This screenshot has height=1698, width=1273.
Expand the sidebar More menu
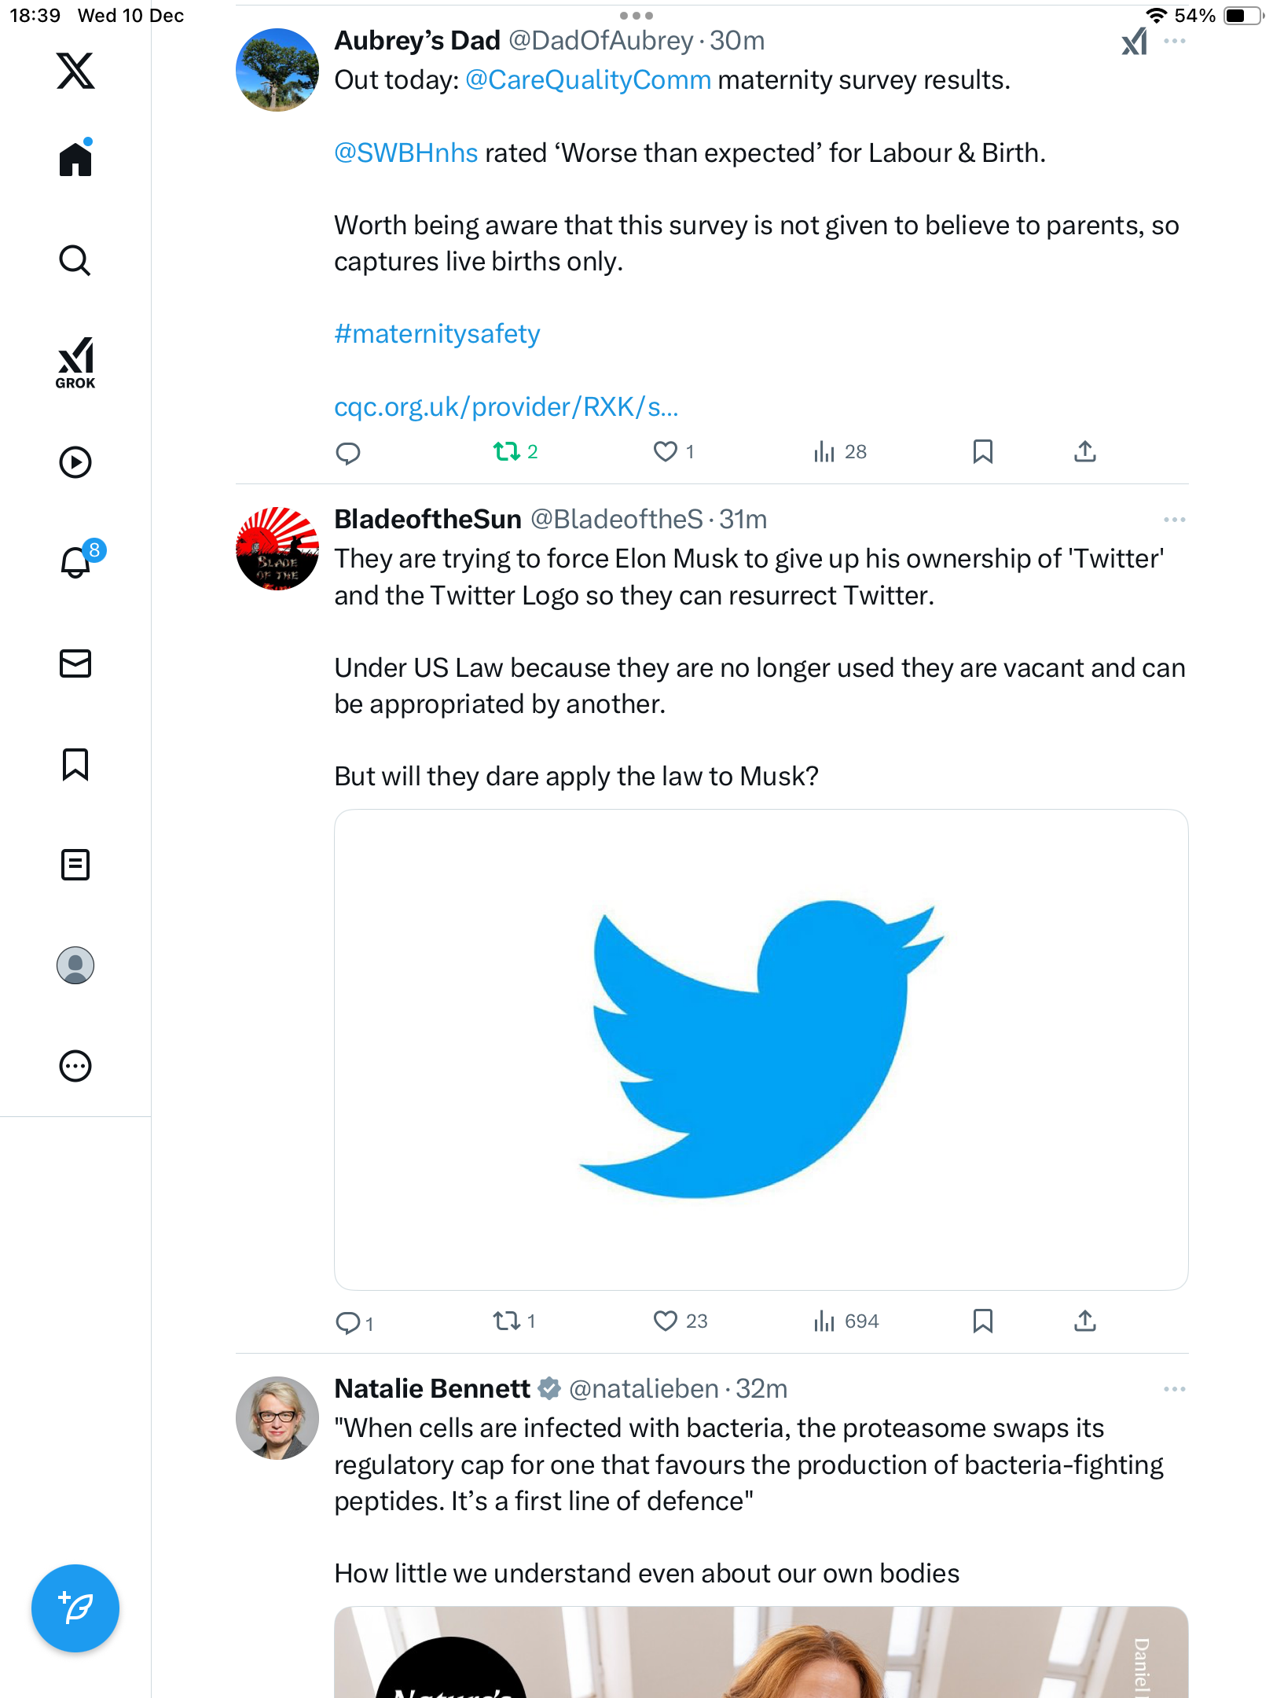[75, 1066]
